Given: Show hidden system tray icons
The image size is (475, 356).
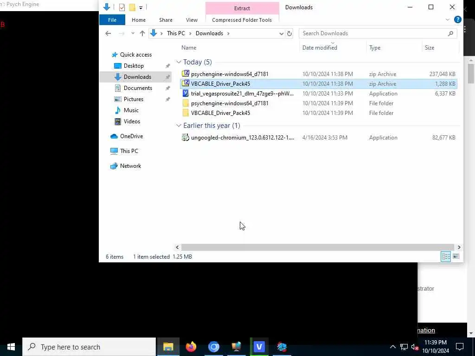Looking at the screenshot, I should click(x=392, y=347).
